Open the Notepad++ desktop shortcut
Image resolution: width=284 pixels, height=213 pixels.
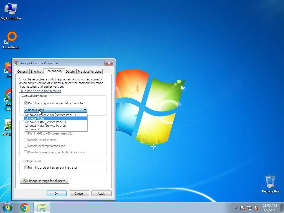click(7, 127)
